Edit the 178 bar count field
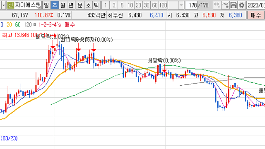 [191, 5]
